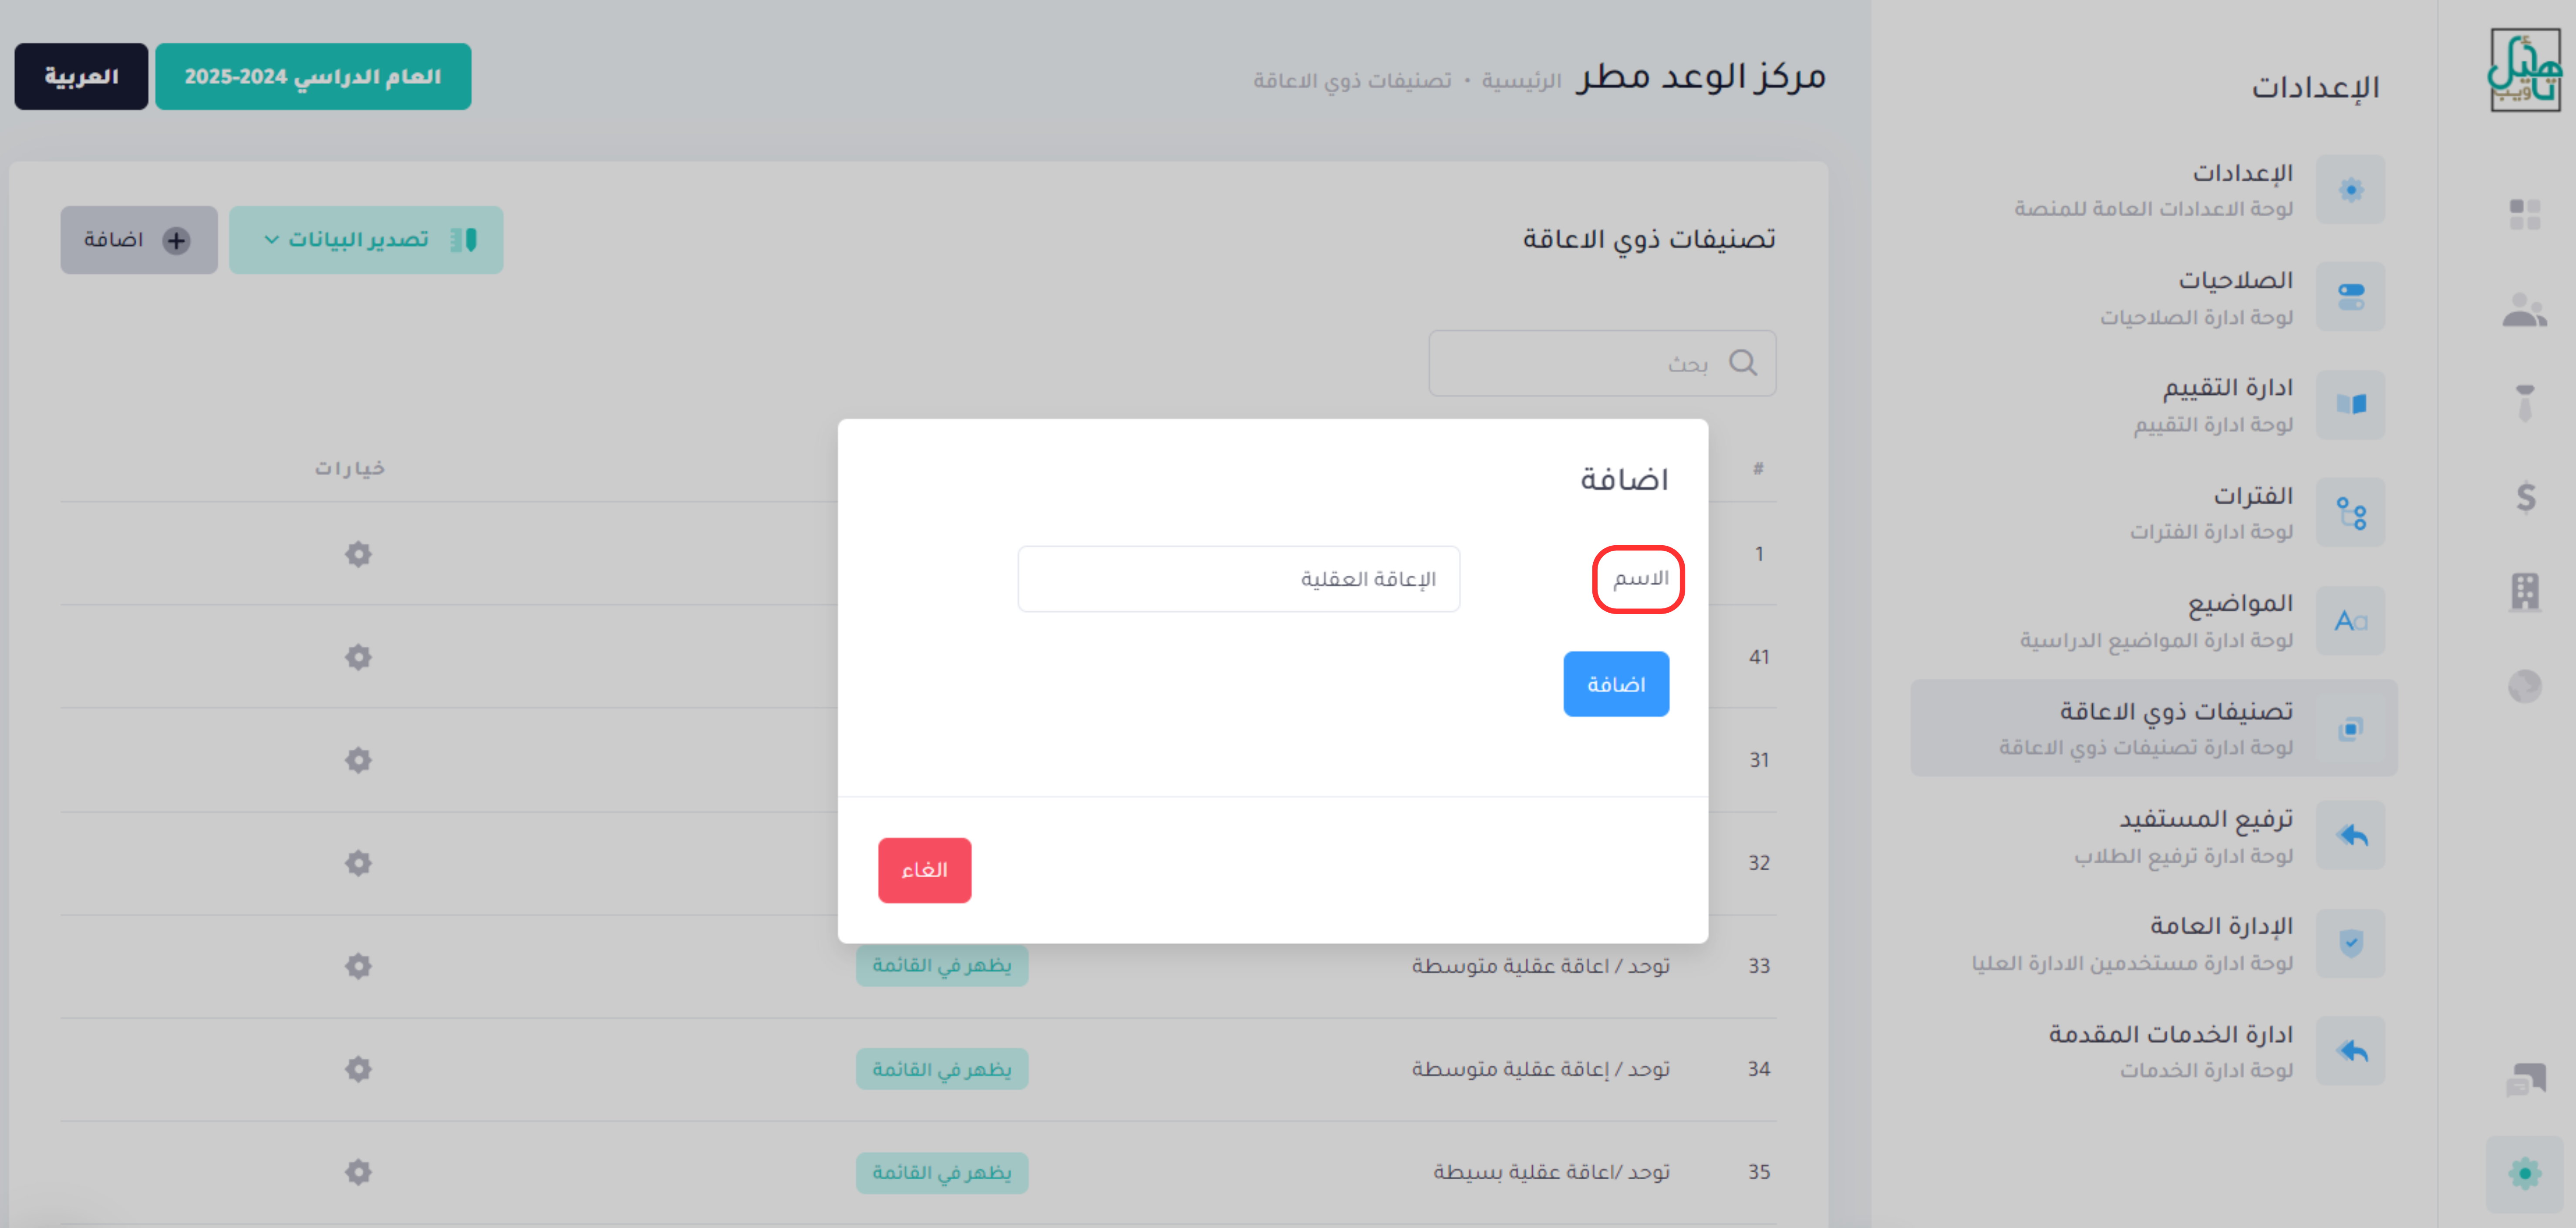Screen dimensions: 2576x1228
Task: Click the book icon beside ادارة التقييم
Action: pos(2351,405)
